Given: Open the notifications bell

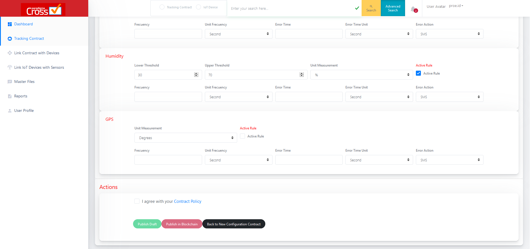Looking at the screenshot, I should pyautogui.click(x=414, y=9).
